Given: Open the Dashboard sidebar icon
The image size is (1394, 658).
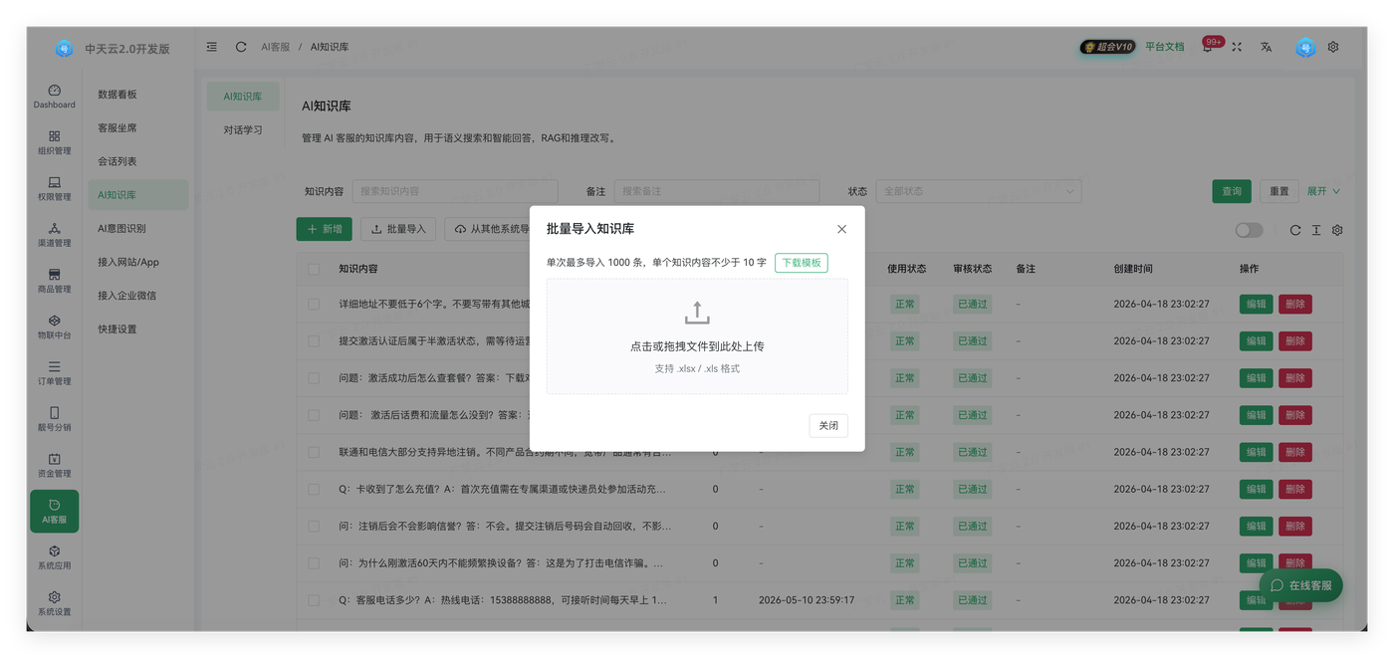Looking at the screenshot, I should coord(54,96).
